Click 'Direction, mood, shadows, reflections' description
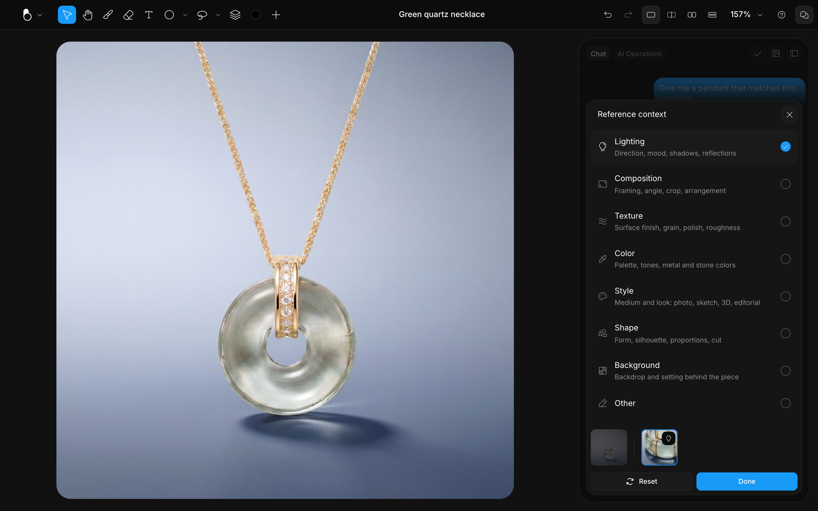This screenshot has height=511, width=818. [x=675, y=153]
